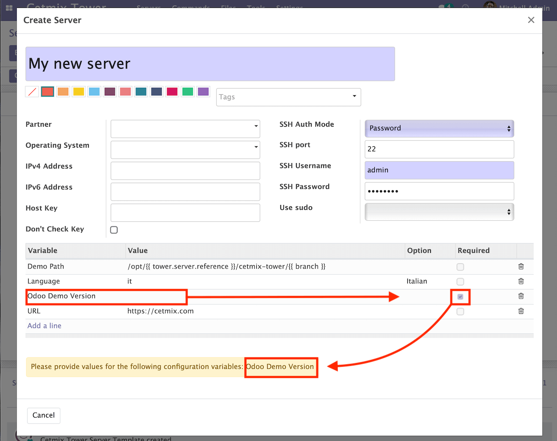Click the Add a line link

44,325
